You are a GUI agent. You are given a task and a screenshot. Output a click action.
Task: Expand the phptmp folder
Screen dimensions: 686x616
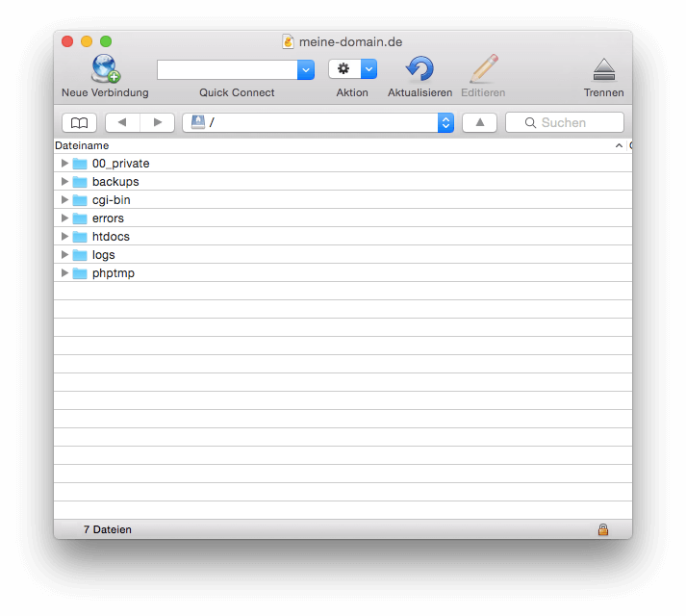(x=64, y=273)
